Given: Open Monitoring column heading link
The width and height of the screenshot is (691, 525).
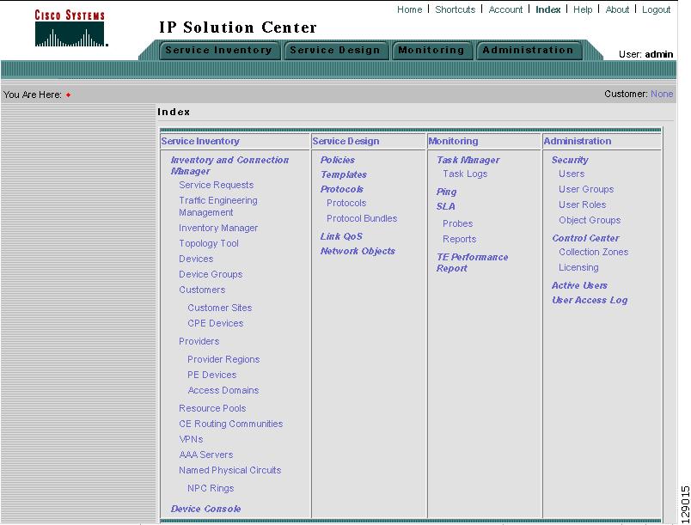Looking at the screenshot, I should pyautogui.click(x=453, y=141).
